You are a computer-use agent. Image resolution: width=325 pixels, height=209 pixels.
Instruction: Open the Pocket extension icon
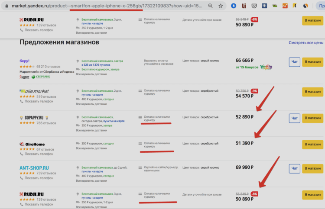(x=254, y=6)
